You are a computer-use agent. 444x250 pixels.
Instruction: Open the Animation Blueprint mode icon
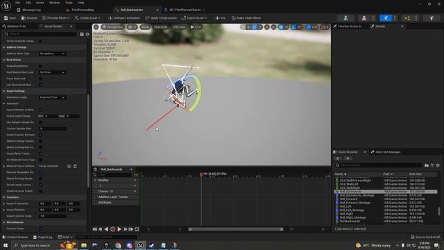point(407,18)
